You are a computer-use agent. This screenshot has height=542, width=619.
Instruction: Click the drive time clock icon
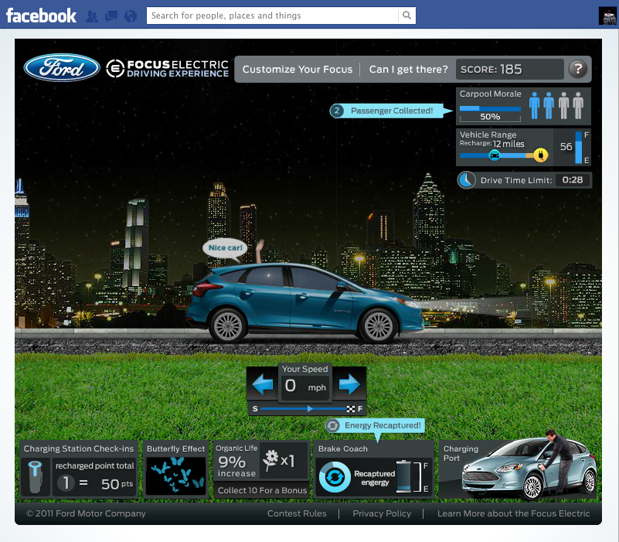[x=466, y=179]
